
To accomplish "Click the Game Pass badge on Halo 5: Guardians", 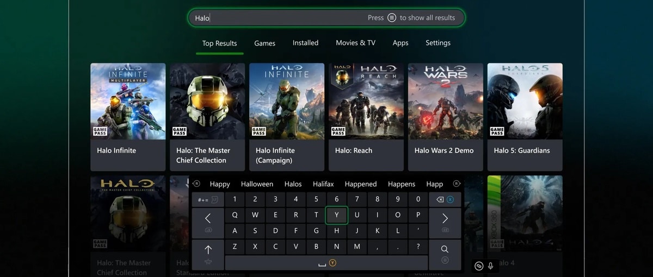I will coord(497,131).
